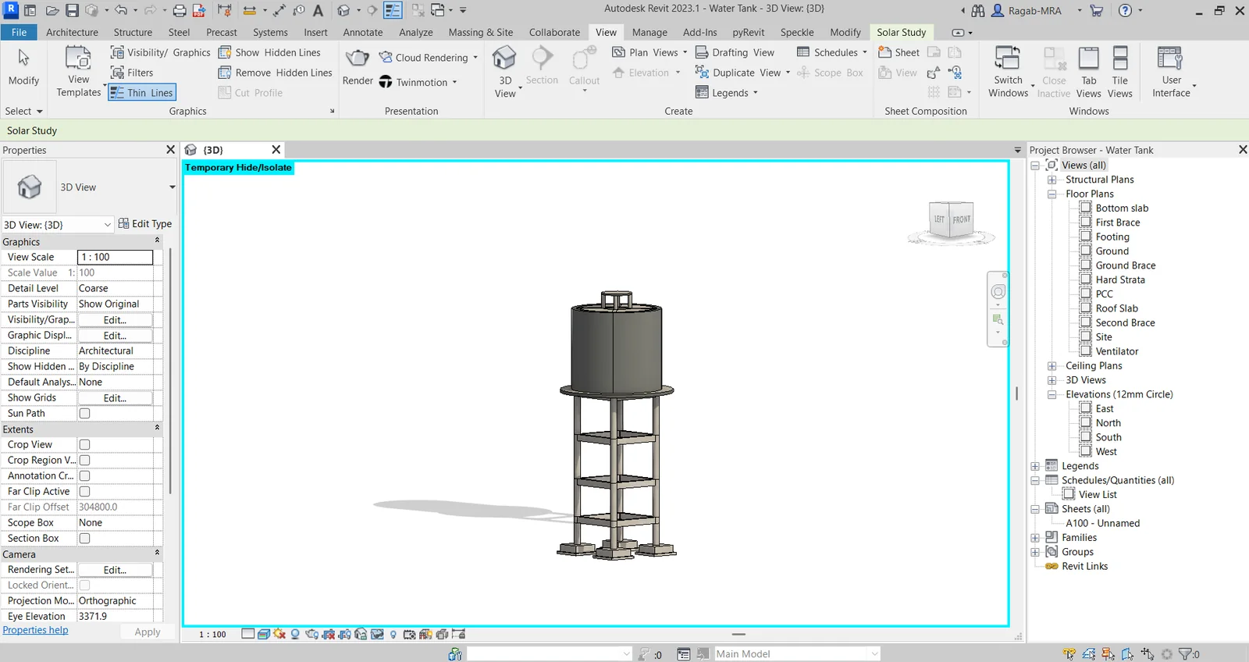Collapse Elevations (12mm Circle) node
Viewport: 1249px width, 662px height.
pos(1052,395)
